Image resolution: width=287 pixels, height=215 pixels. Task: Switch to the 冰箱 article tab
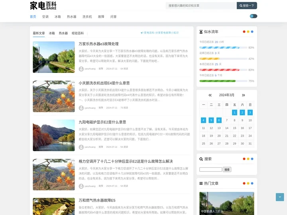pos(52,33)
